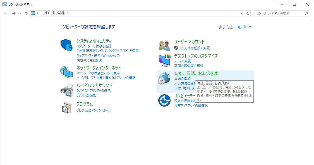Image resolution: width=314 pixels, height=165 pixels.
Task: Open デバイスとプリンターの表示 link
Action: coord(94,91)
